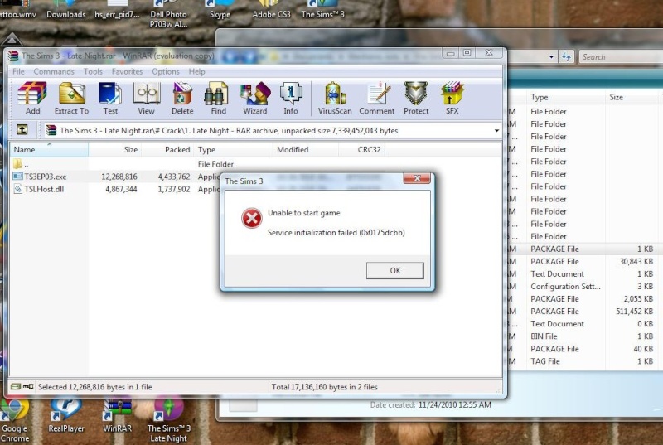Open the Wizard tool
663x445 pixels.
click(255, 97)
